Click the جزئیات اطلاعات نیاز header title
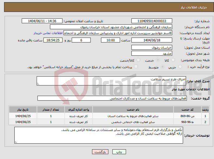 click(194, 7)
